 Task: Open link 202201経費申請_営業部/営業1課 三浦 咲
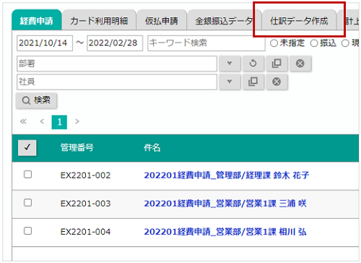(x=225, y=204)
